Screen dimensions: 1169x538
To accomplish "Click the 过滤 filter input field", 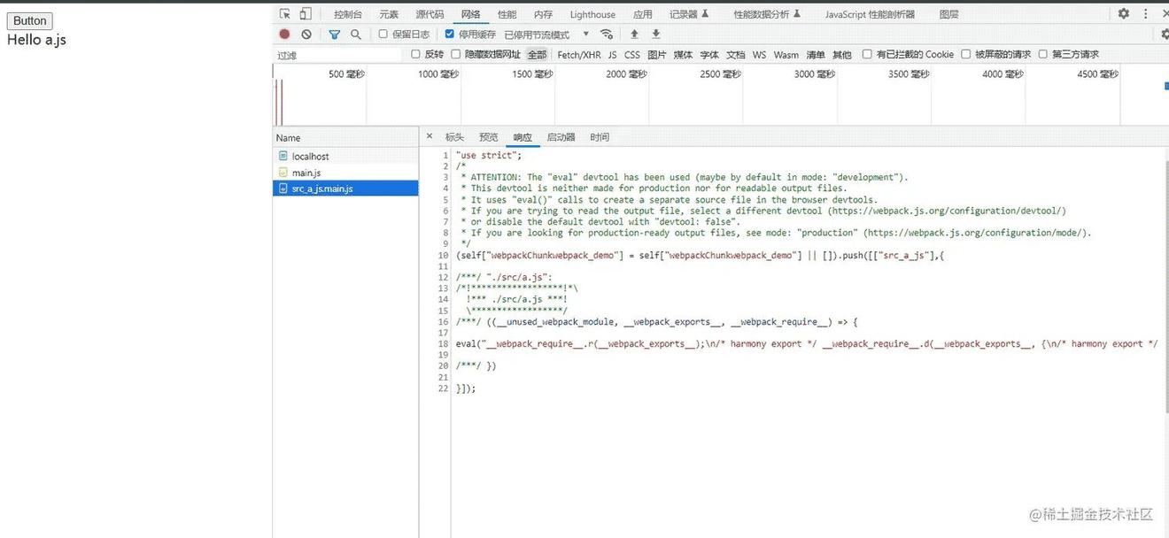I will tap(337, 55).
